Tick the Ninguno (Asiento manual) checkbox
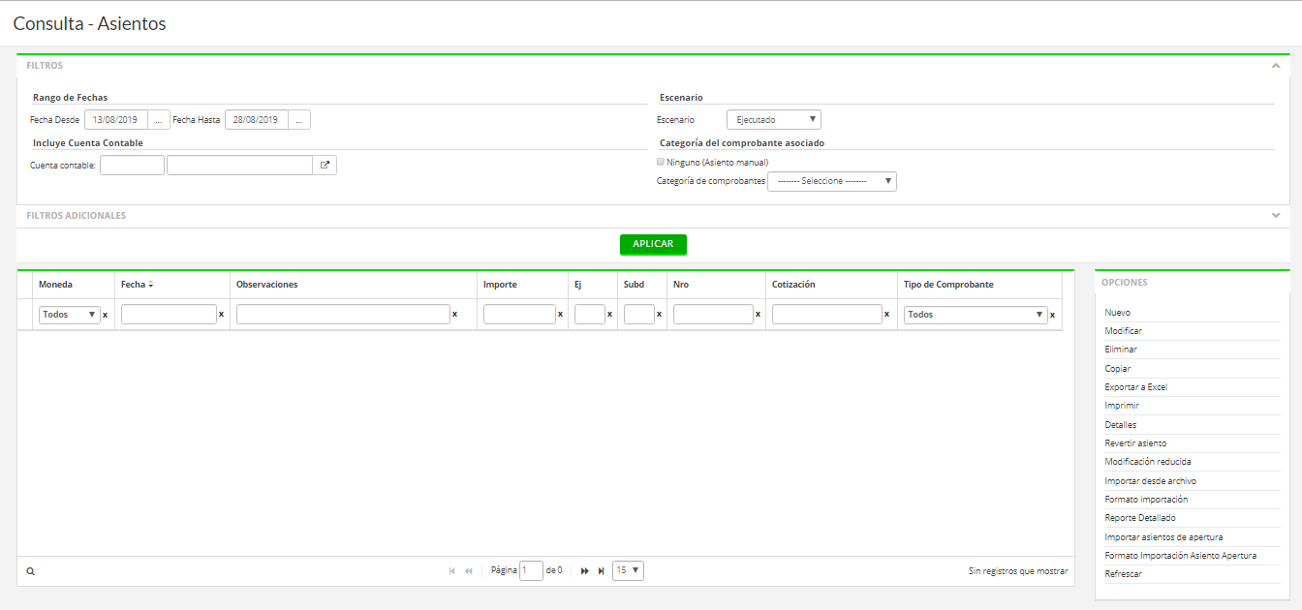 click(x=661, y=162)
